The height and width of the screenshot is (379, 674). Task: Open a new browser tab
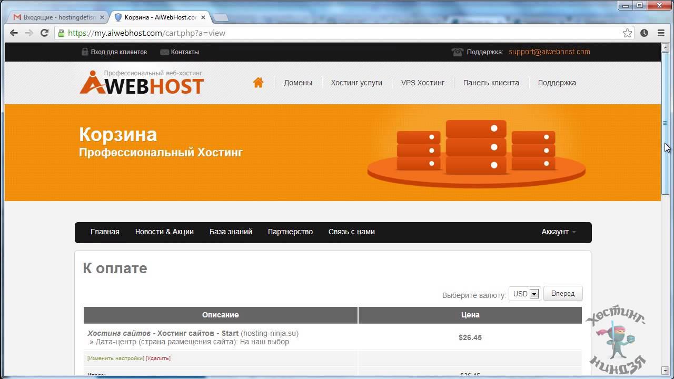tap(220, 17)
